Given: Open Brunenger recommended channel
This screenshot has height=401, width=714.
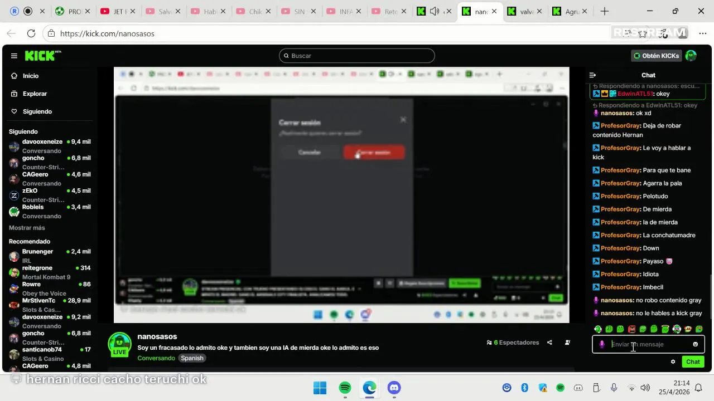Looking at the screenshot, I should coord(49,256).
